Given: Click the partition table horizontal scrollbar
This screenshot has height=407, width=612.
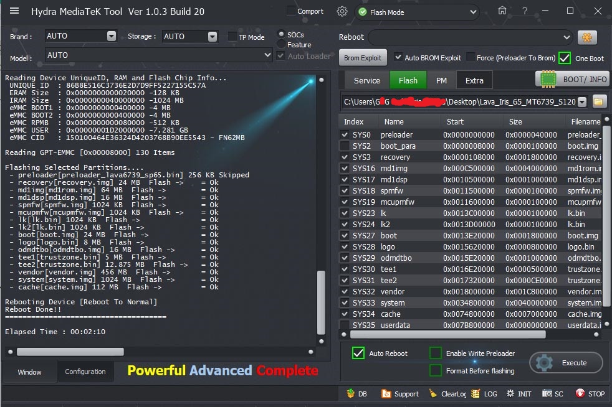Looking at the screenshot, I should pyautogui.click(x=448, y=334).
